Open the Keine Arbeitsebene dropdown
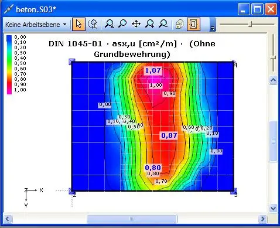Image resolution: width=280 pixels, height=228 pixels. coord(36,25)
